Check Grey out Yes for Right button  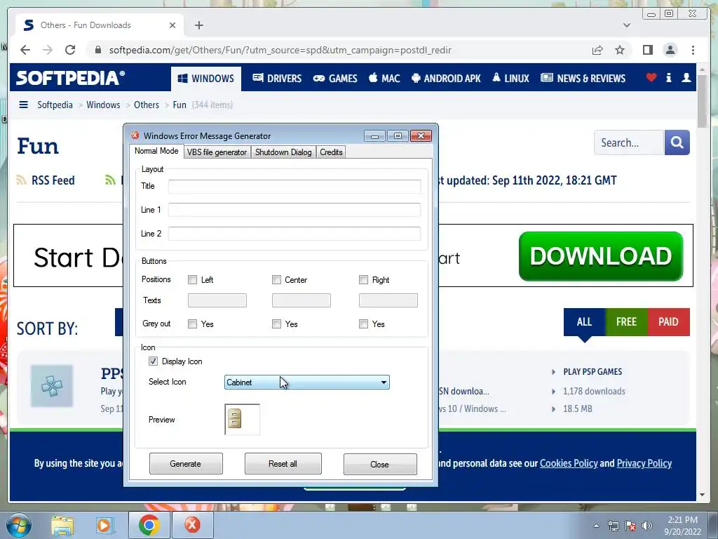click(x=363, y=324)
